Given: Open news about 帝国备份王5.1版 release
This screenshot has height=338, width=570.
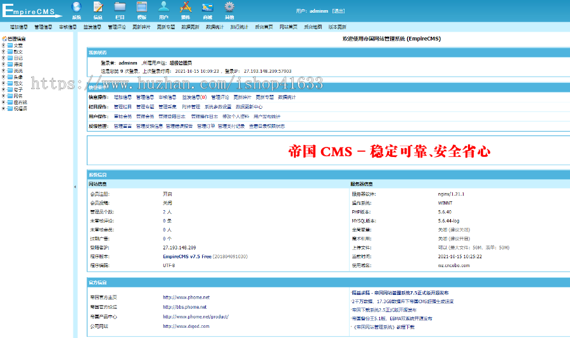Looking at the screenshot, I should 392,319.
